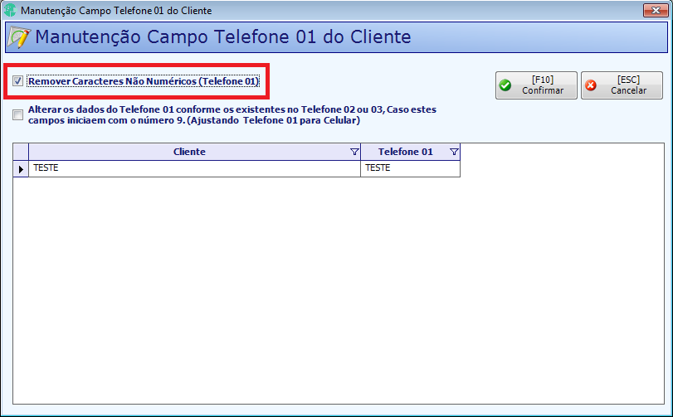Close the Manutenção Campo Telefone window
This screenshot has width=673, height=417.
click(x=656, y=10)
